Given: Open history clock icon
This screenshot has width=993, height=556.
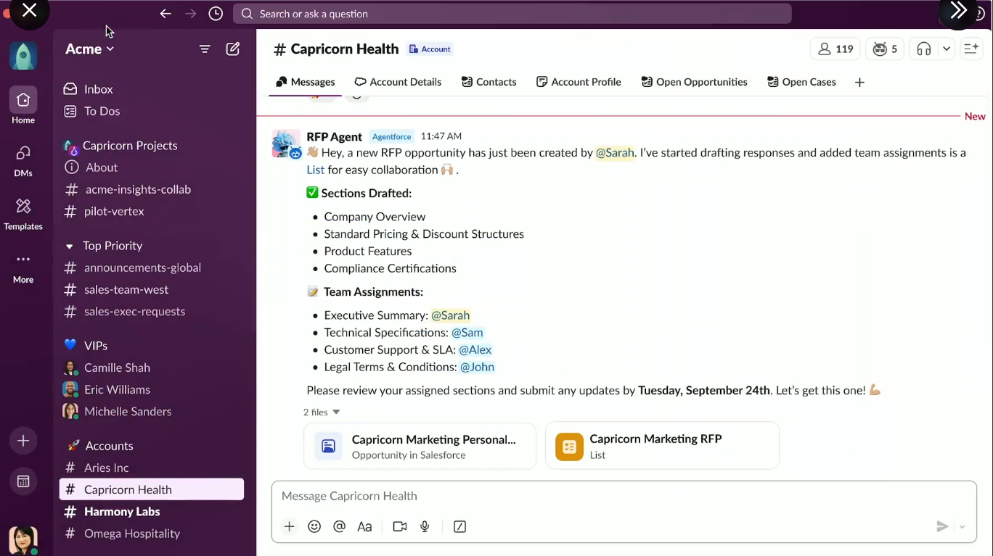Looking at the screenshot, I should point(216,14).
